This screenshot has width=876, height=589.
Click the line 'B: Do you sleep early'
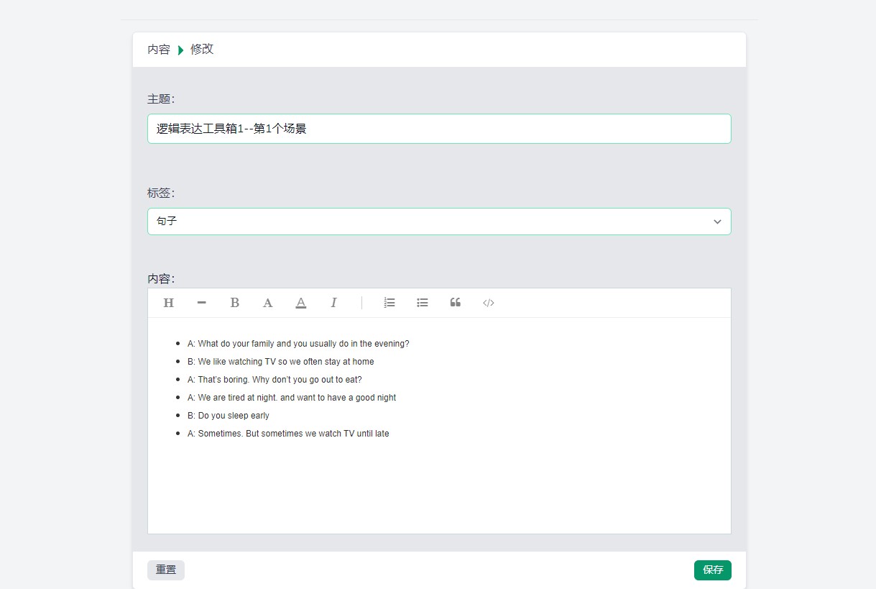click(x=229, y=416)
